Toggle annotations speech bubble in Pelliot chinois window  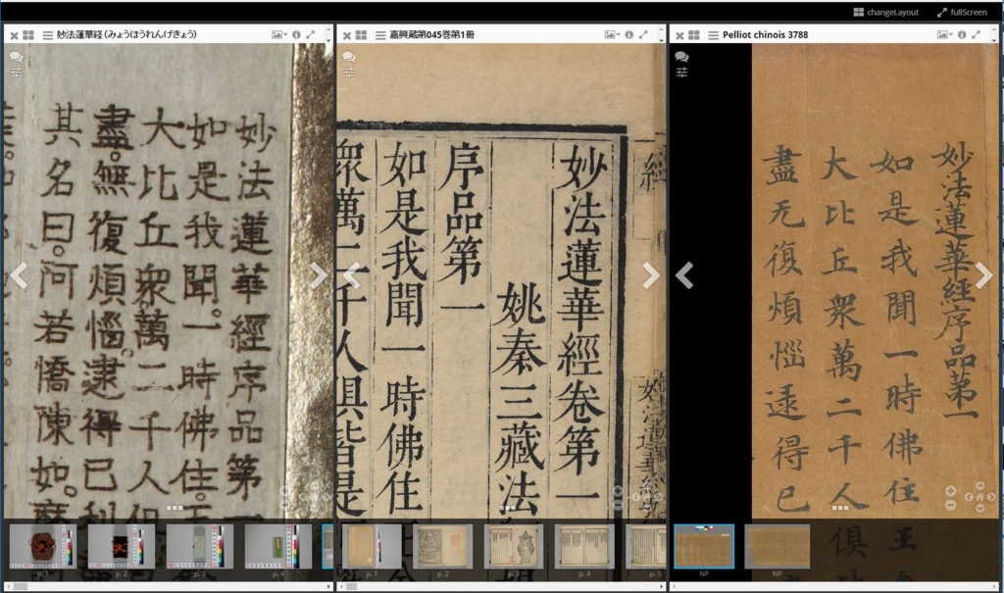point(682,57)
